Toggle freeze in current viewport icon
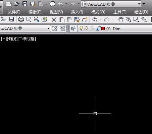 [x=92, y=28]
